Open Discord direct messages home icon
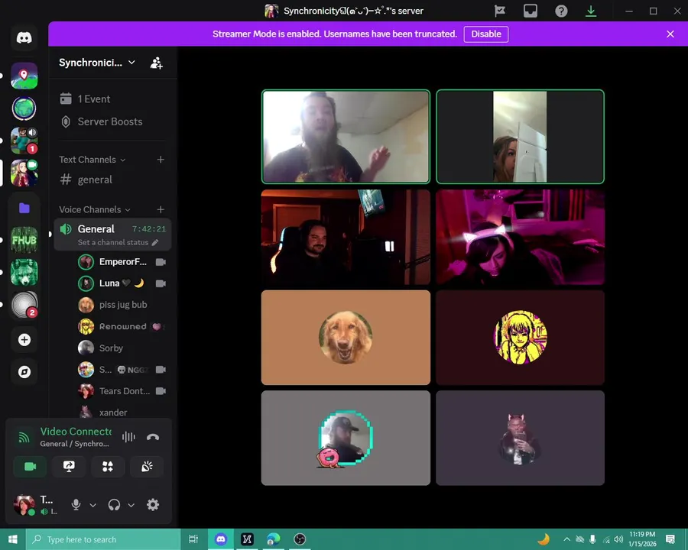 pos(24,38)
